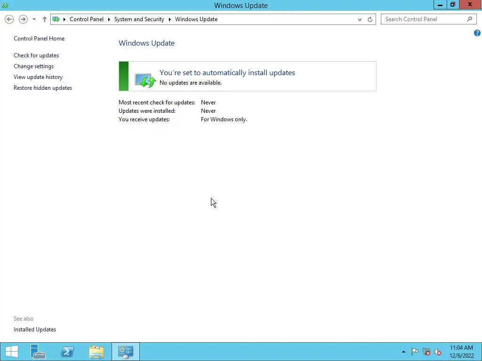
Task: Click 'For Windows only.' value
Action: pos(224,119)
